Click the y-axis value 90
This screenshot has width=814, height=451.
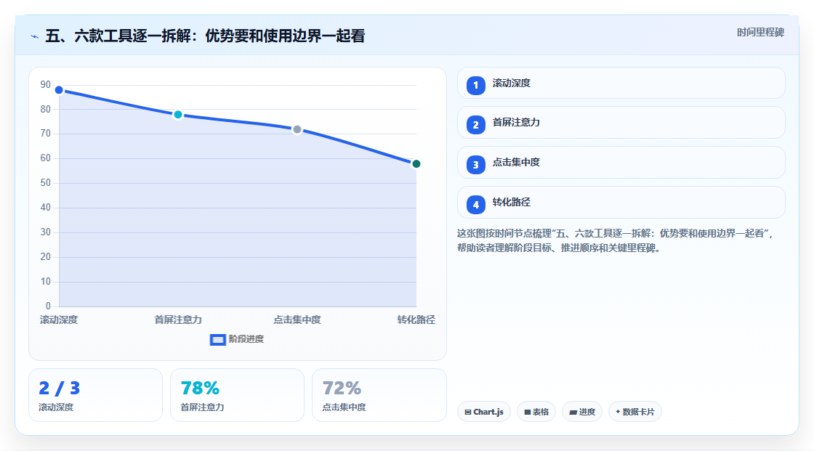pyautogui.click(x=46, y=84)
